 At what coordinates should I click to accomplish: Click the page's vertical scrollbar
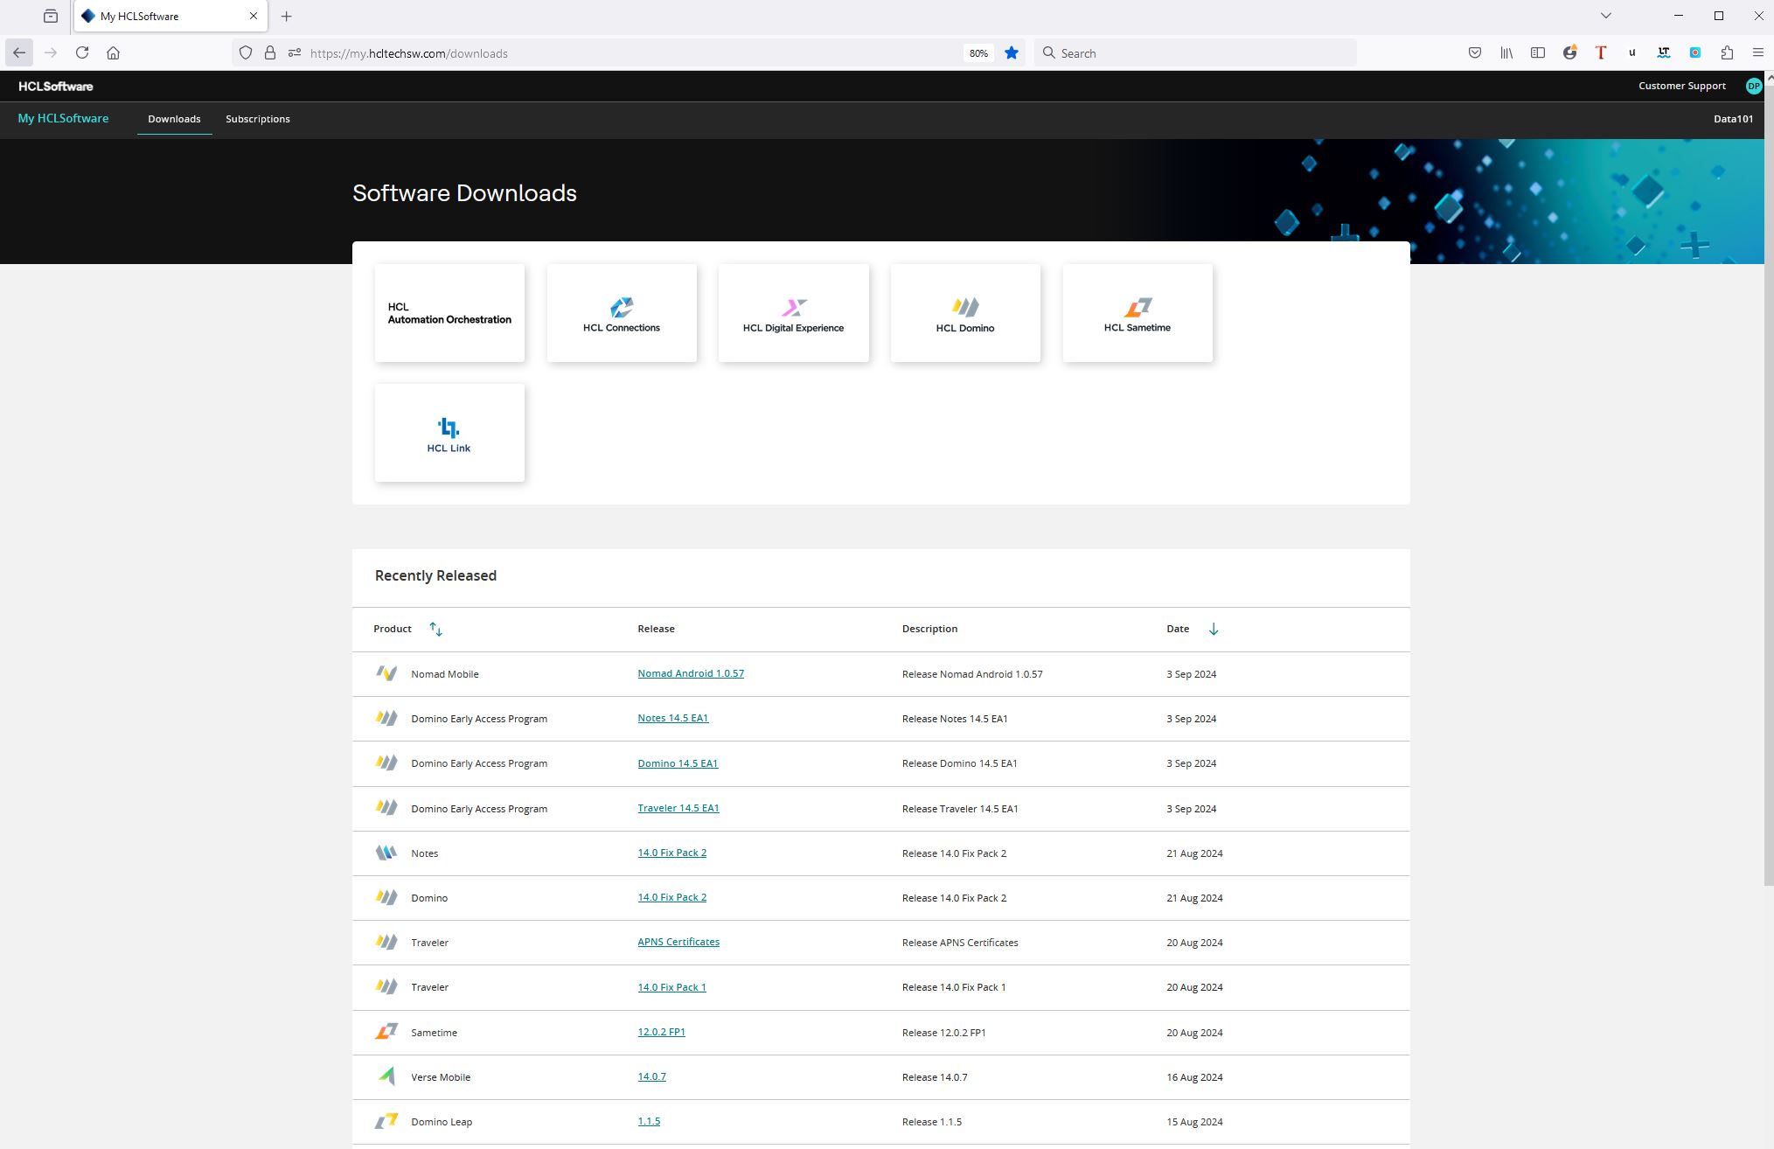tap(1769, 481)
